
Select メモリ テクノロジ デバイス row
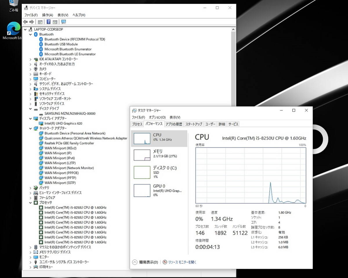click(55, 252)
